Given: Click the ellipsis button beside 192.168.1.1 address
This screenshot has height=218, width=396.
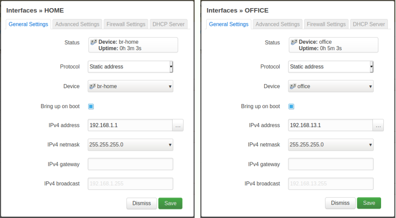Looking at the screenshot, I should click(x=178, y=125).
